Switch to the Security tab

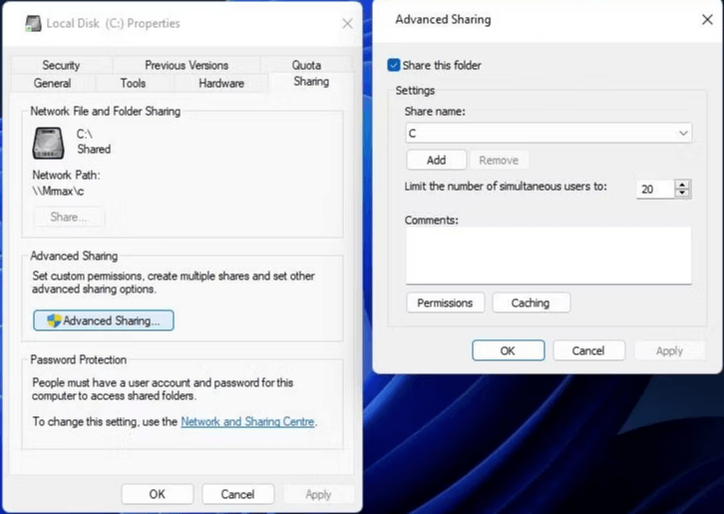(61, 65)
